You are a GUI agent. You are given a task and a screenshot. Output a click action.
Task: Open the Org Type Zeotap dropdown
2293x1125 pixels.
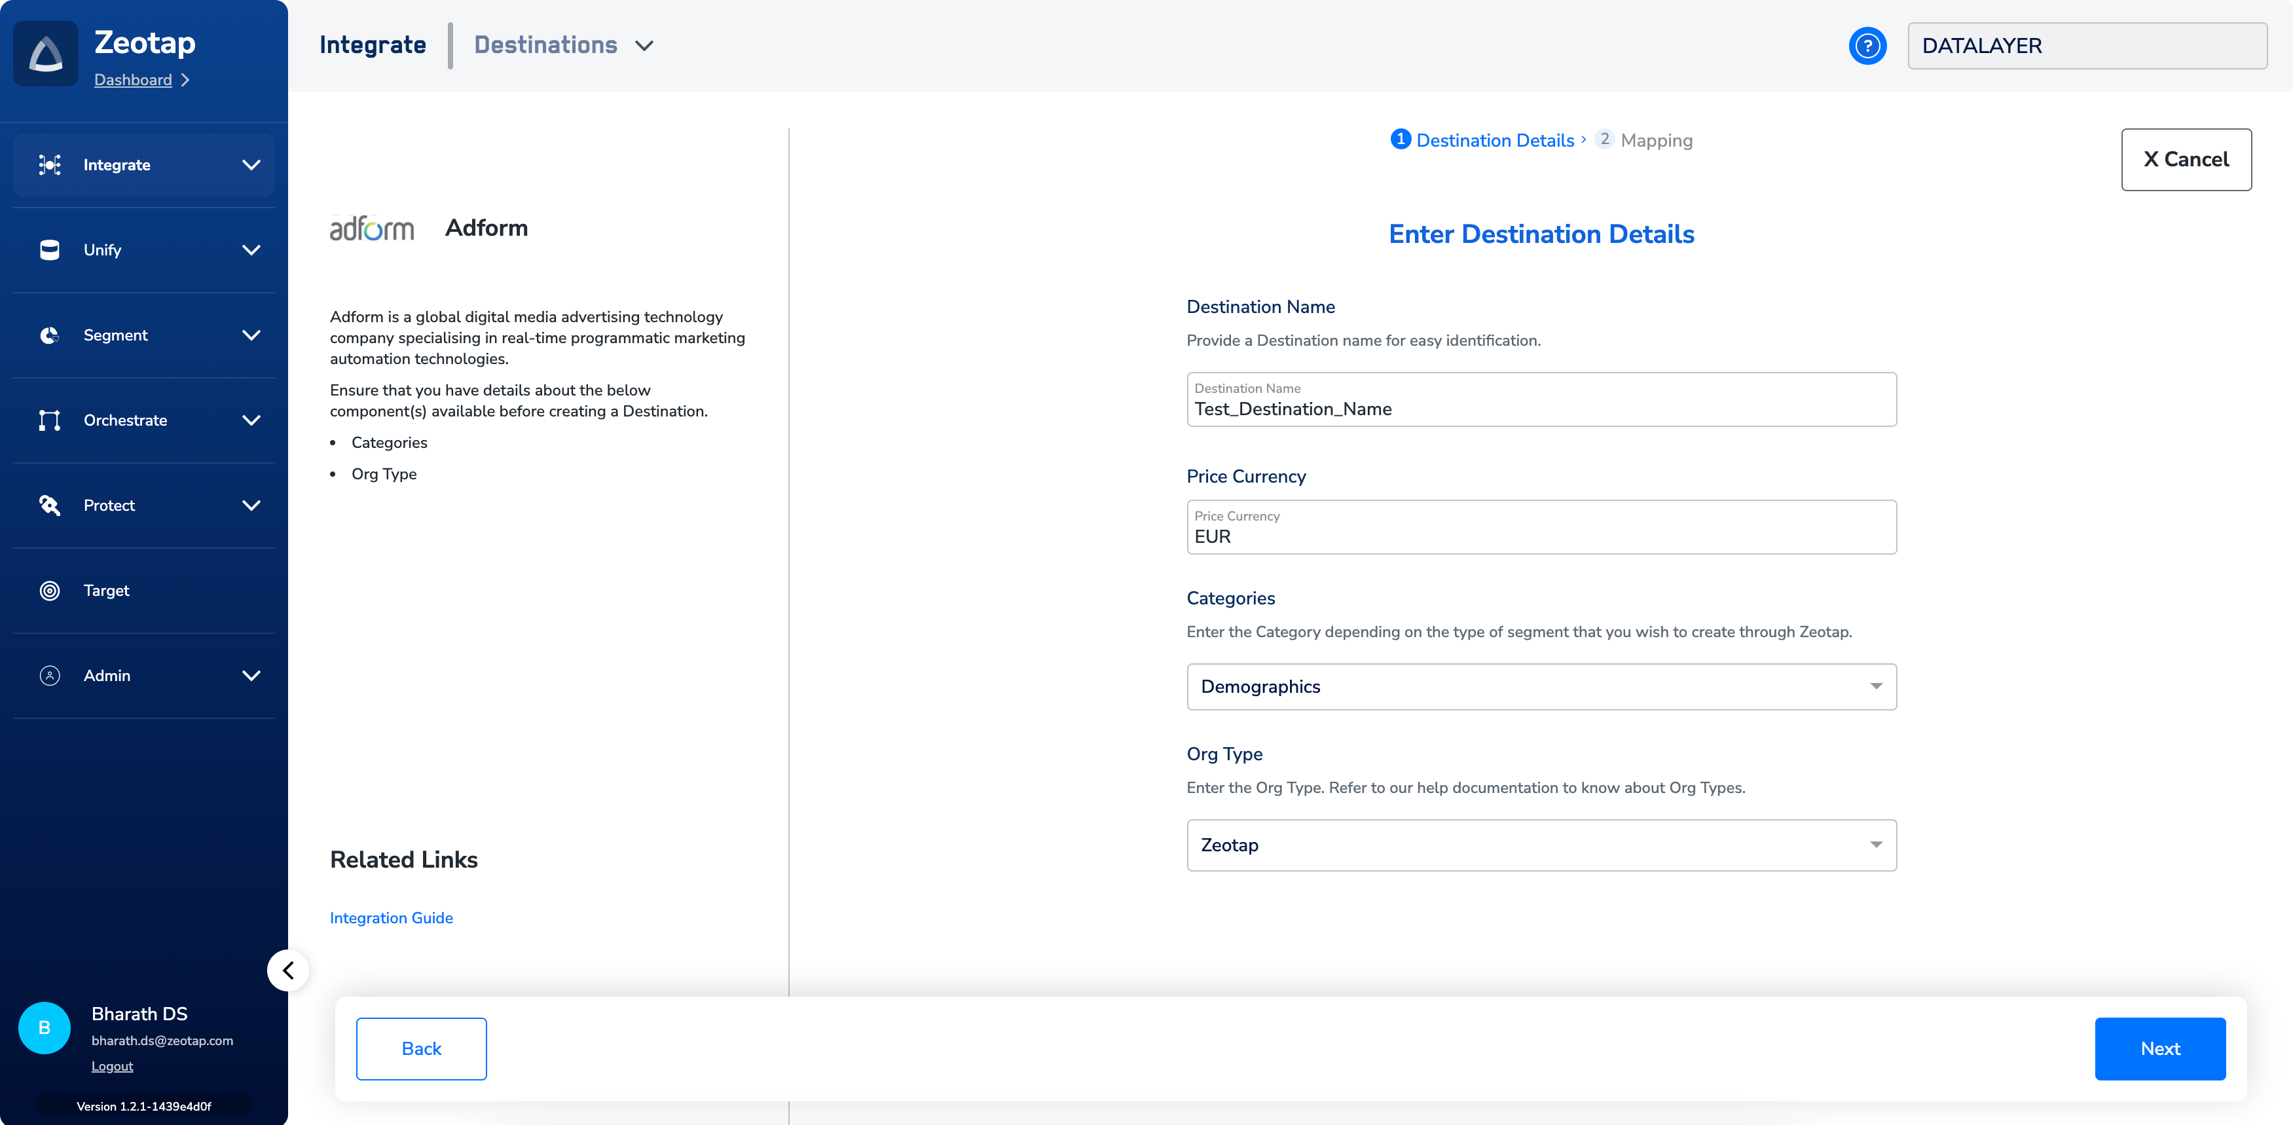click(1541, 845)
